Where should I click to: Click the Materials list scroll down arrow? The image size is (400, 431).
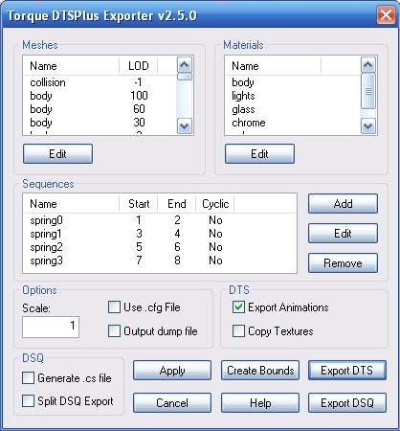click(368, 126)
